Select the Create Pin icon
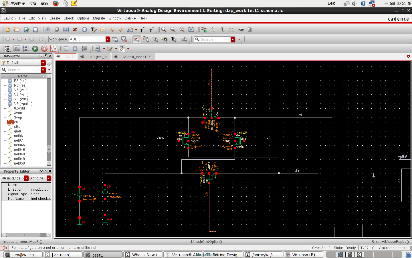This screenshot has height=258, width=412. (241, 30)
